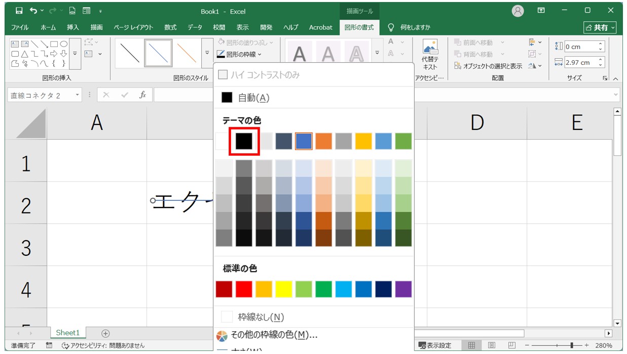Click the zoom slider handle
The image size is (627, 354).
coord(572,345)
